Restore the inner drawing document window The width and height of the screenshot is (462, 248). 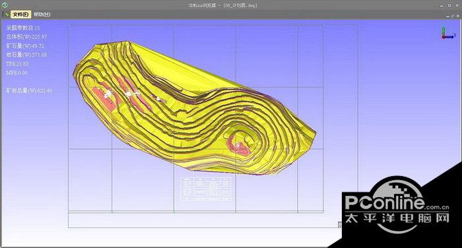click(x=453, y=16)
